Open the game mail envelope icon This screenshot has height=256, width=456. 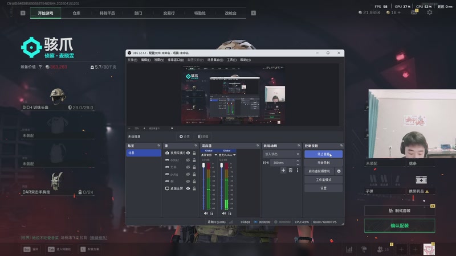(414, 12)
